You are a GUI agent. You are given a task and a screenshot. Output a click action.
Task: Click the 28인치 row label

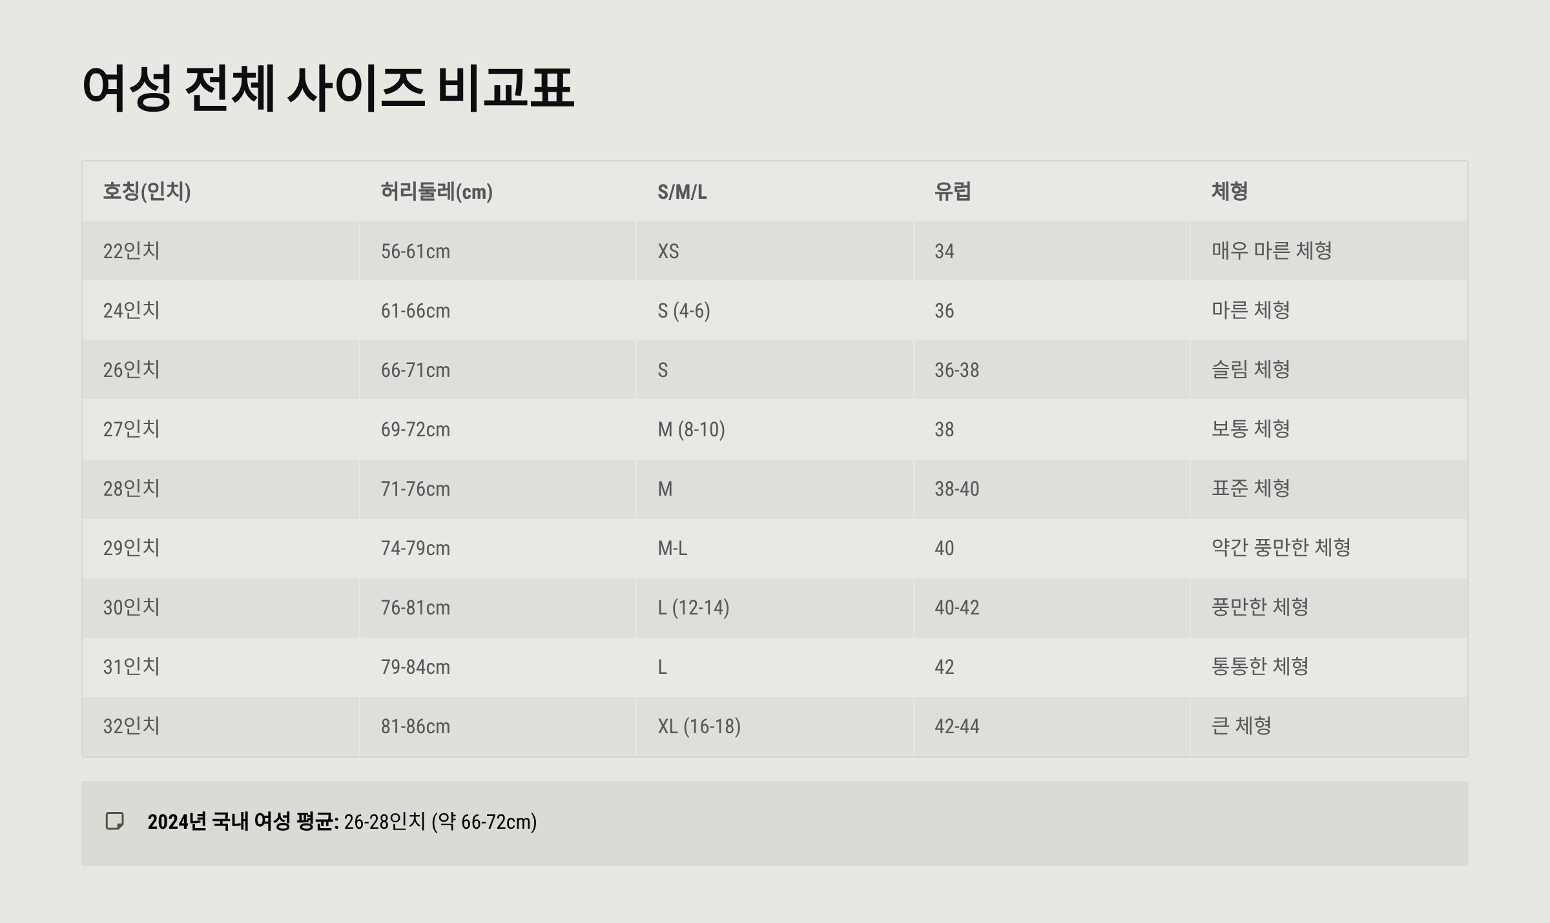click(132, 488)
